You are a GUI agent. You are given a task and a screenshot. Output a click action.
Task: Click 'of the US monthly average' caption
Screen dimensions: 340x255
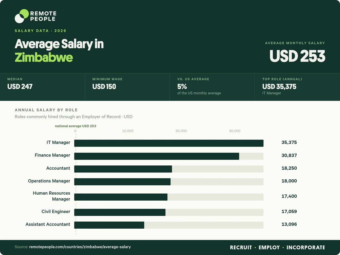199,93
